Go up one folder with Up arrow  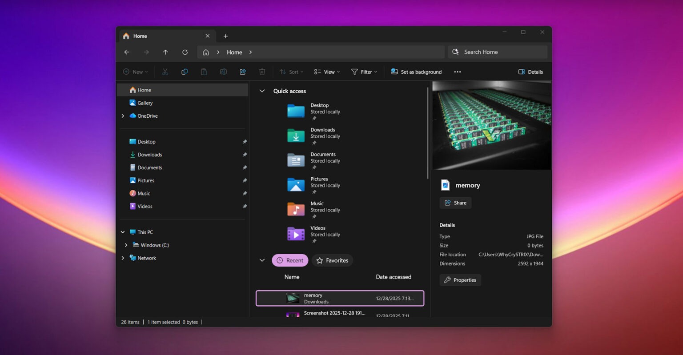[x=165, y=52]
